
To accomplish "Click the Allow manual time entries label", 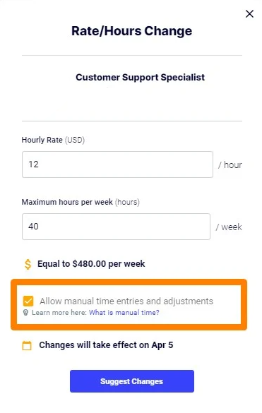I will point(126,301).
